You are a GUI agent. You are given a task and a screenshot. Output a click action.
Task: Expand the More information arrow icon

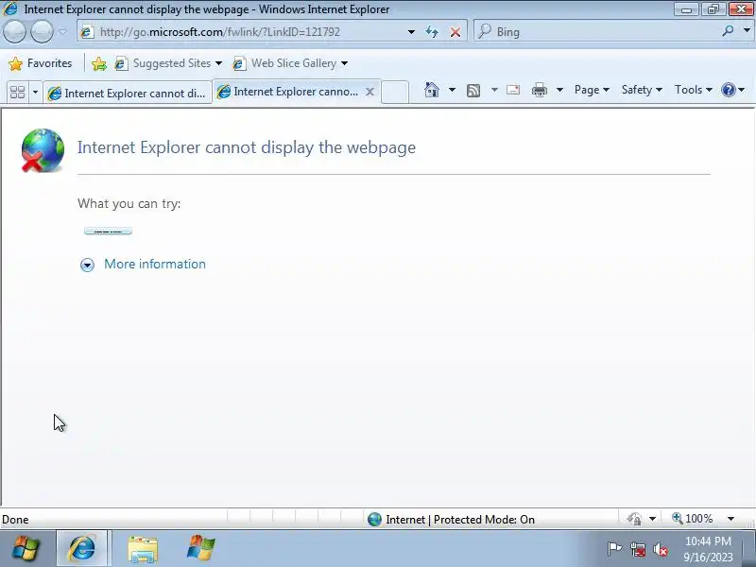87,265
